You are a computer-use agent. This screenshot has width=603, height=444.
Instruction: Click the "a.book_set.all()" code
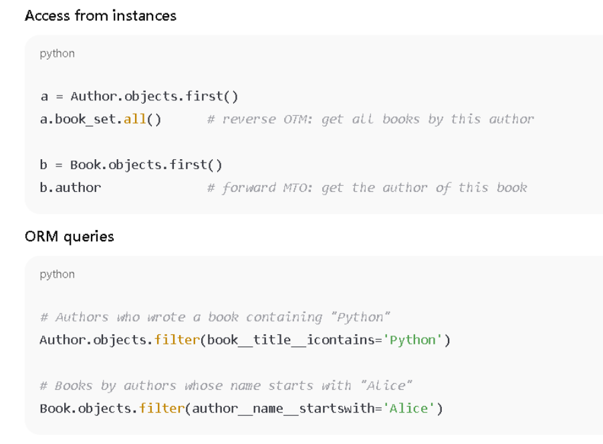pyautogui.click(x=100, y=119)
